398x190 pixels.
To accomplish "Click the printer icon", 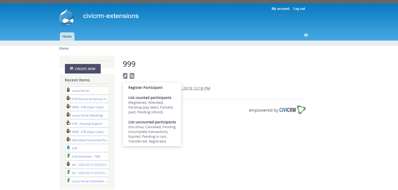I will point(306,35).
